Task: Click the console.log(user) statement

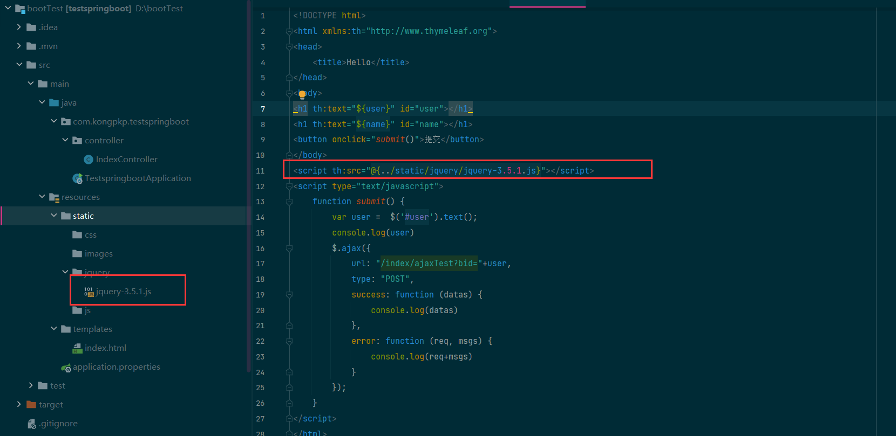Action: click(x=373, y=233)
